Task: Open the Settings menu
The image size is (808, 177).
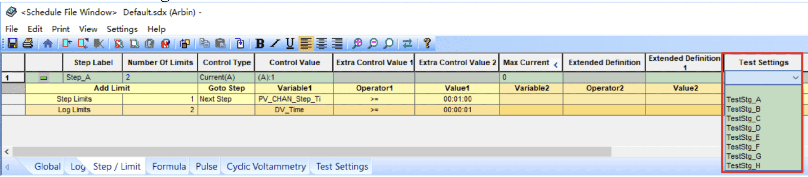Action: [122, 29]
